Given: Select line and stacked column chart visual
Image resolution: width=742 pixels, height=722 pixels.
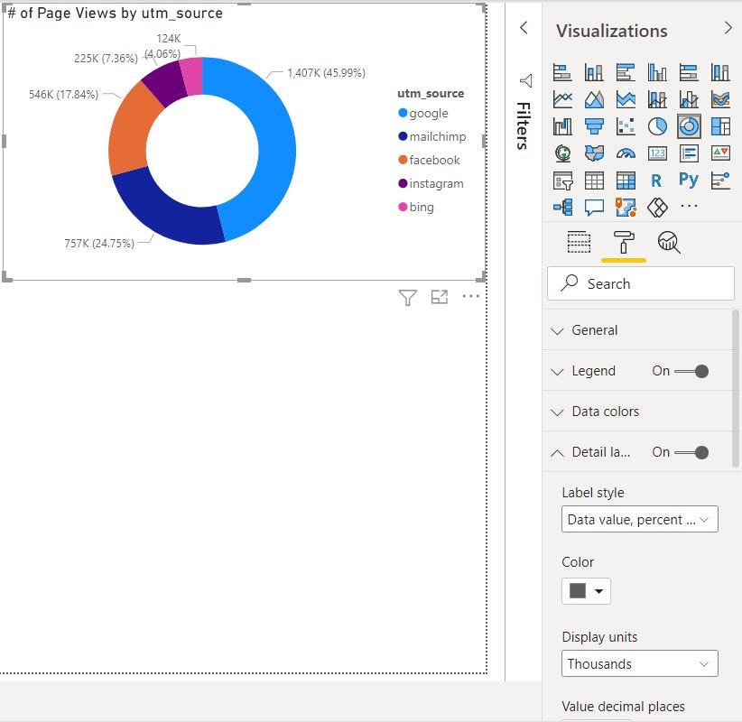Looking at the screenshot, I should 657,99.
